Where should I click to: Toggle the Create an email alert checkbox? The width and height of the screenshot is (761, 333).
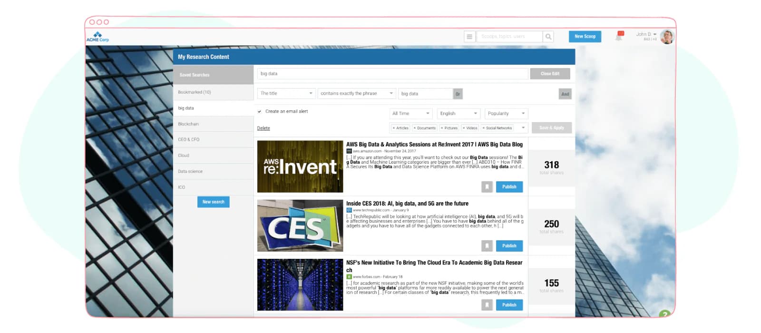(260, 111)
